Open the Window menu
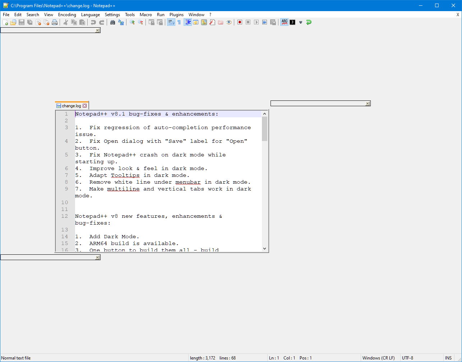This screenshot has width=462, height=362. [x=197, y=15]
